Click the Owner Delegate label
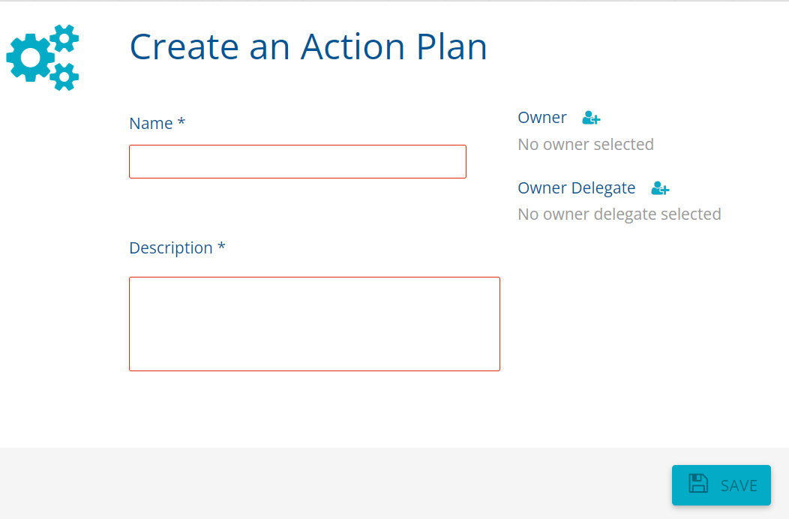The width and height of the screenshot is (789, 519). [576, 188]
